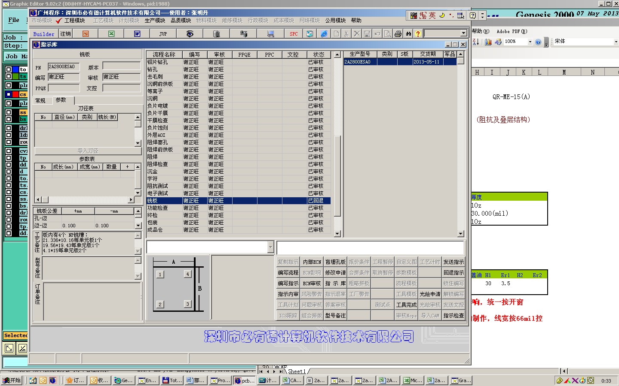
Task: Toggle the 'bs' layer checkbox in Genesis
Action: point(9,119)
